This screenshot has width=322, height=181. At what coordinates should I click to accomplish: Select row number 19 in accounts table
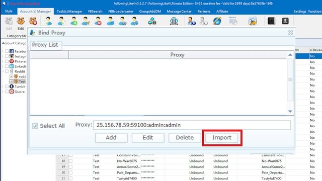63,167
